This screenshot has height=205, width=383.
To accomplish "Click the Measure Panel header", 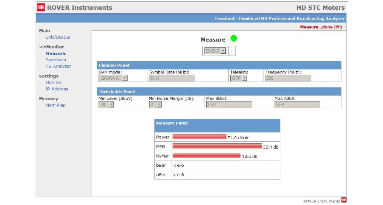I will [x=217, y=126].
